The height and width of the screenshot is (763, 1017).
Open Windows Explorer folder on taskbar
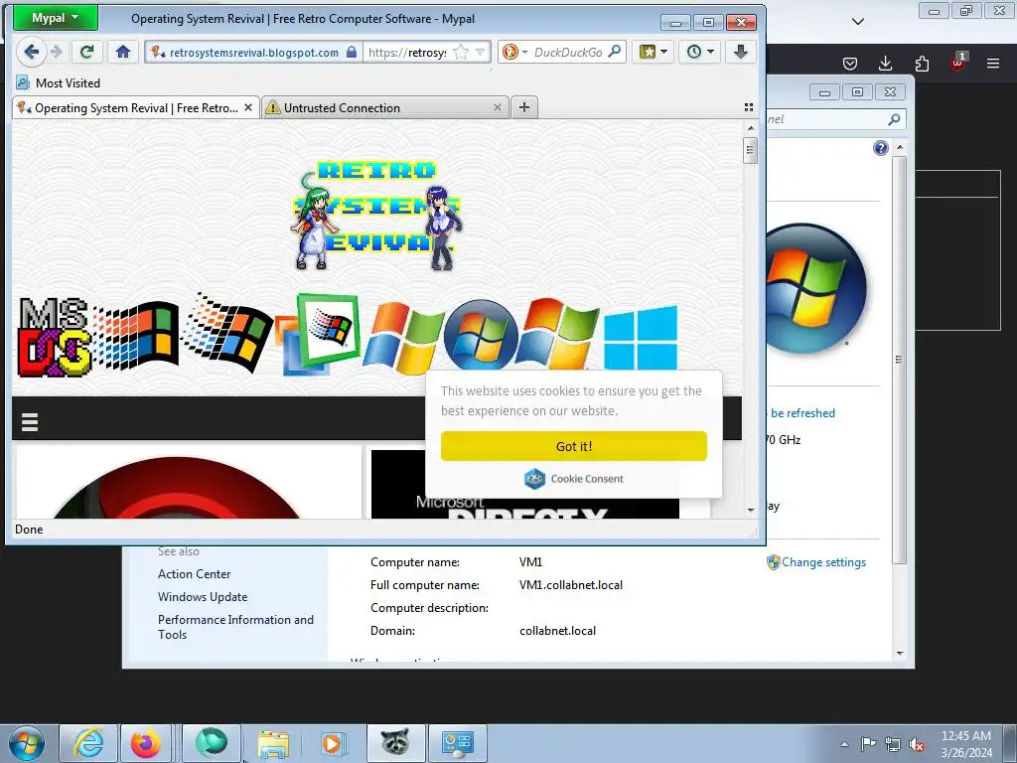click(273, 743)
